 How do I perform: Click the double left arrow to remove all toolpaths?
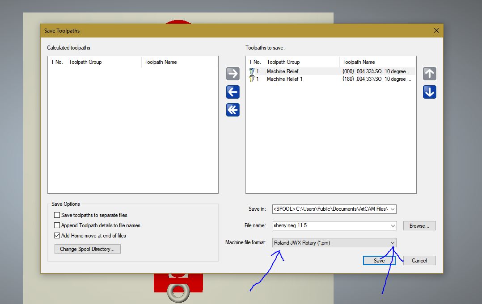tap(233, 110)
